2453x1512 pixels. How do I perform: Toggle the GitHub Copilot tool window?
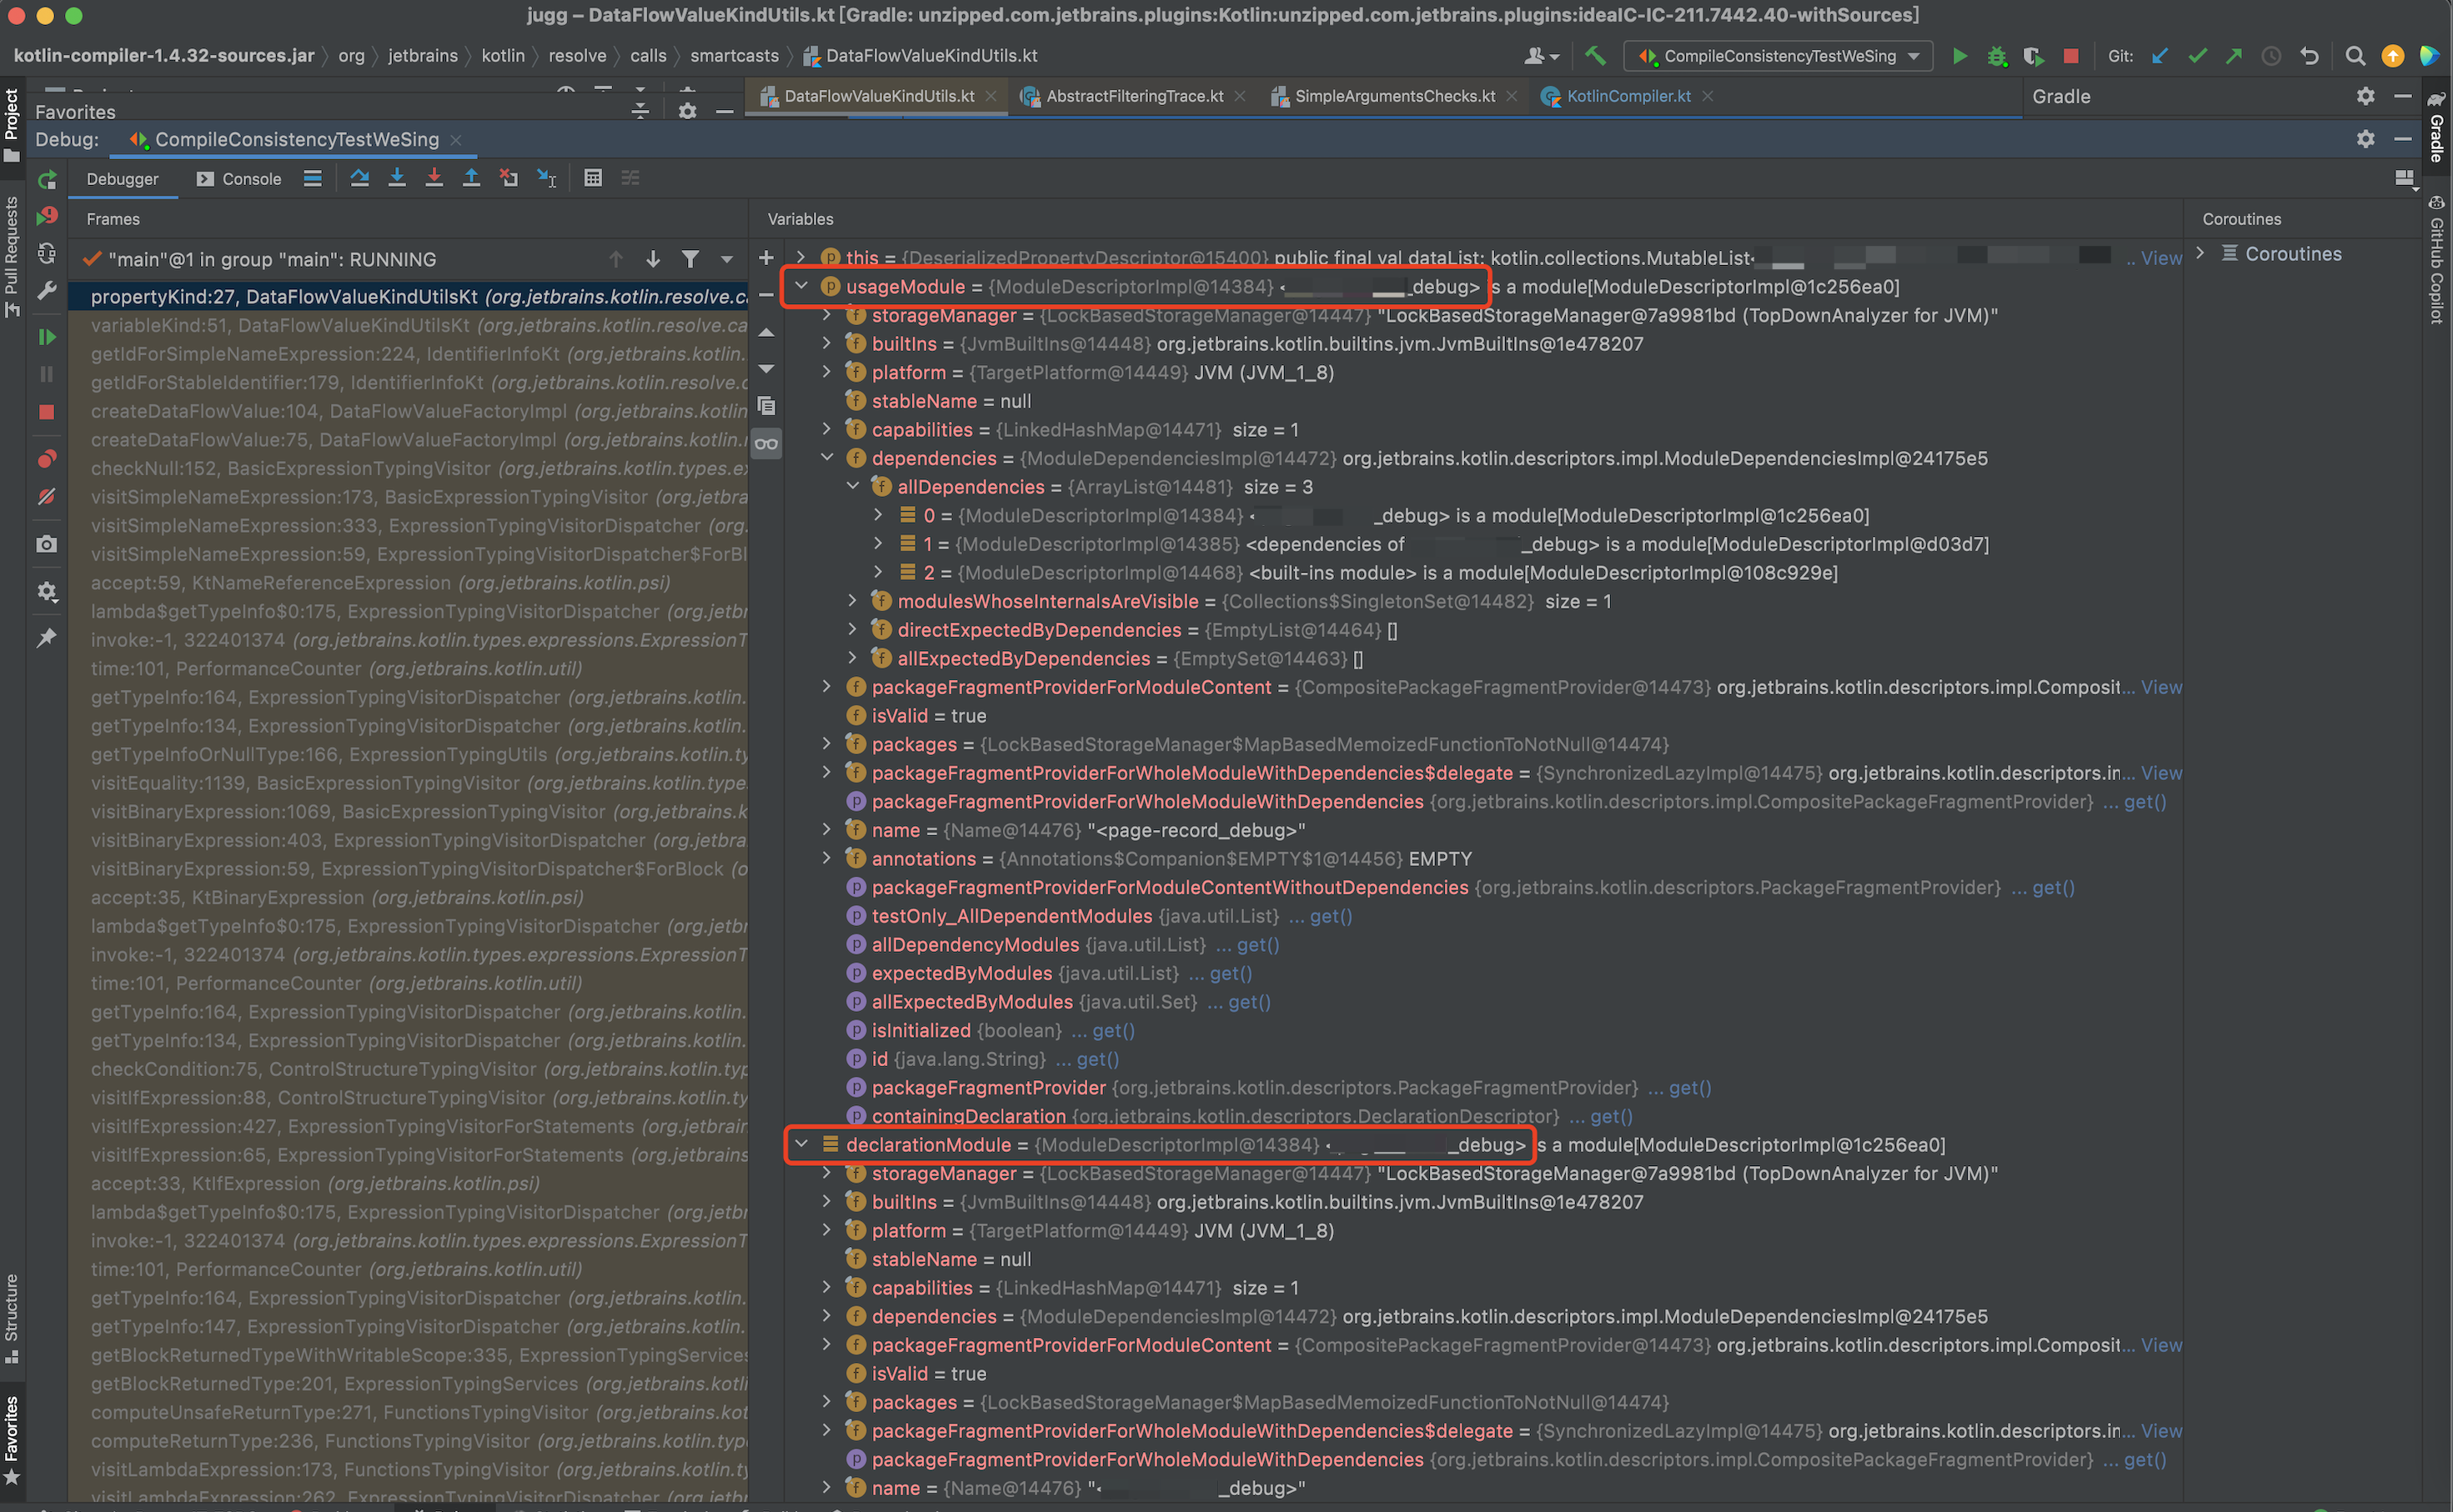[x=2437, y=260]
